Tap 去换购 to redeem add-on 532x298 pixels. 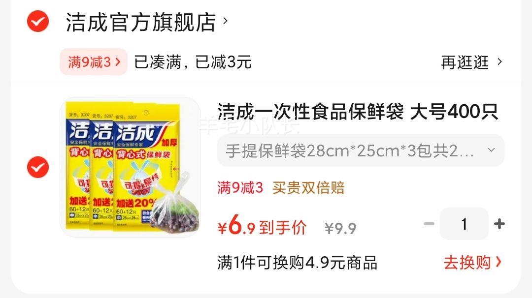pyautogui.click(x=467, y=263)
